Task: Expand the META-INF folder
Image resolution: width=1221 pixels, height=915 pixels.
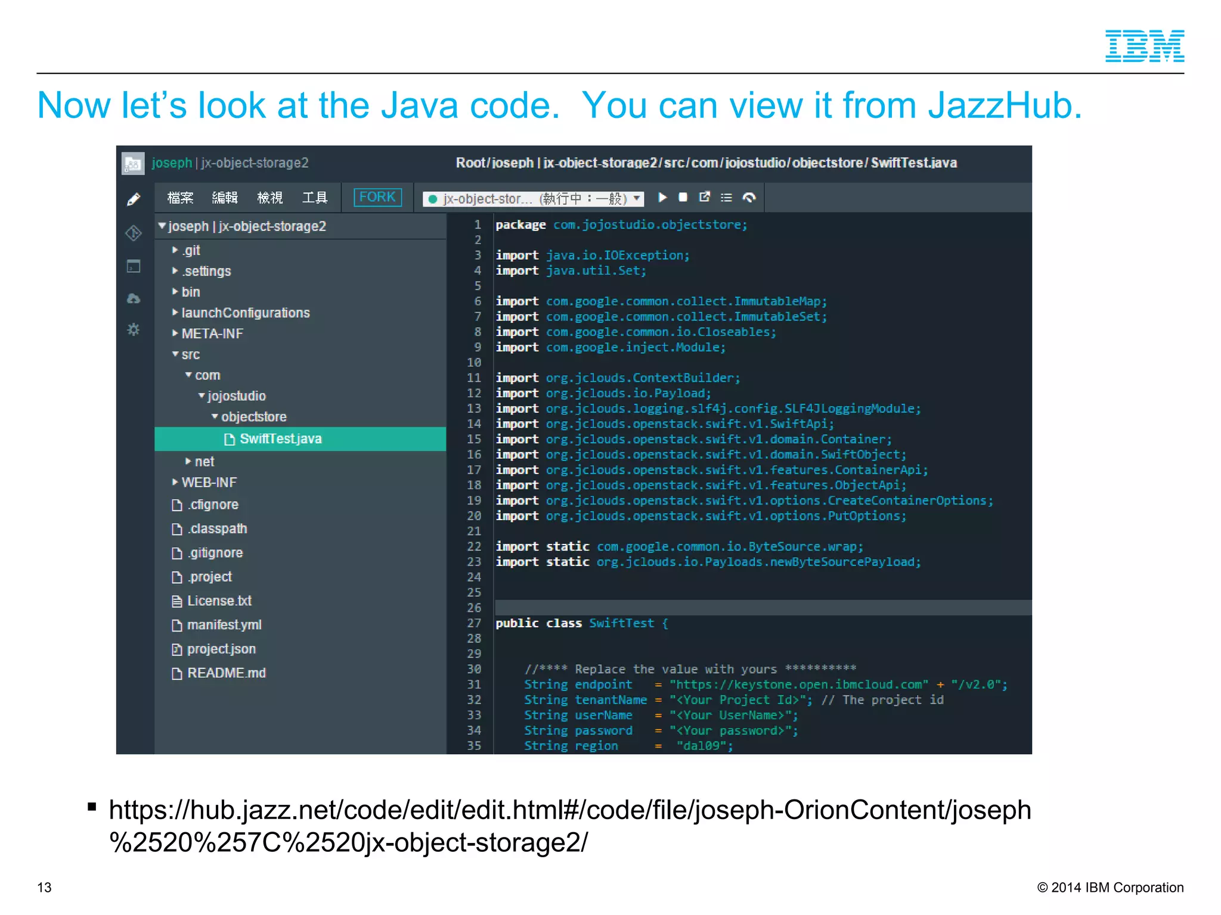Action: [175, 333]
